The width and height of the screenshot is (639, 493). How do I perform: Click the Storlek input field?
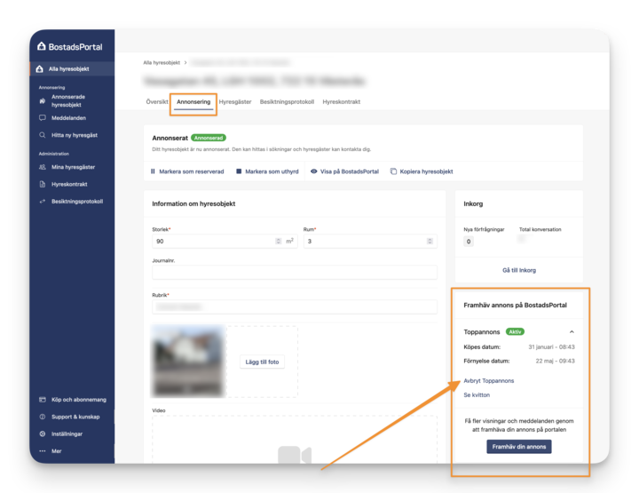tap(225, 241)
